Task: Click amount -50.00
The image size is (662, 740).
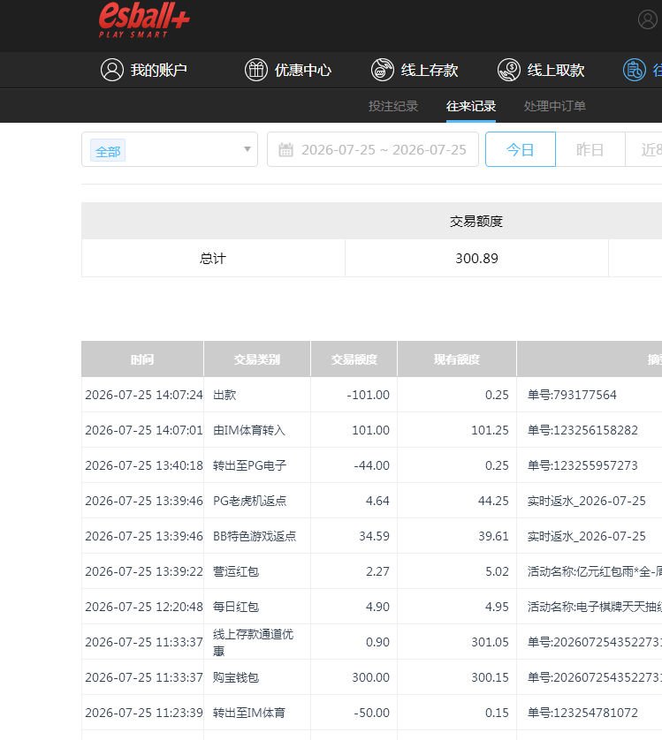Action: [x=371, y=713]
